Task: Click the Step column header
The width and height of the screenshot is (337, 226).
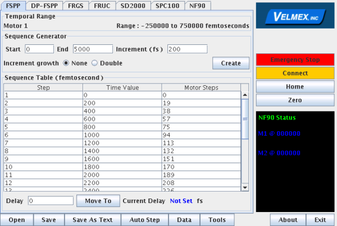Action: pyautogui.click(x=43, y=87)
